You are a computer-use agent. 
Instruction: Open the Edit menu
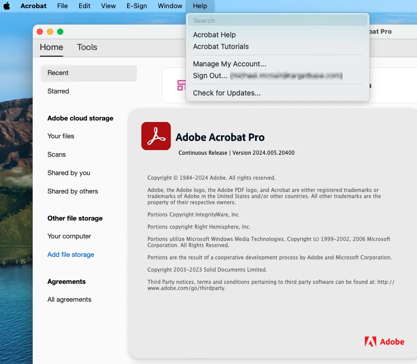click(x=84, y=6)
